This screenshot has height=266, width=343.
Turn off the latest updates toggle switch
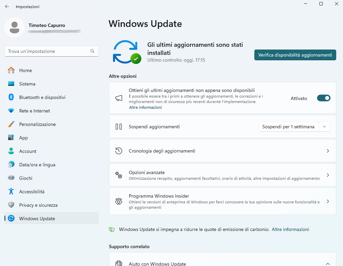coord(323,98)
